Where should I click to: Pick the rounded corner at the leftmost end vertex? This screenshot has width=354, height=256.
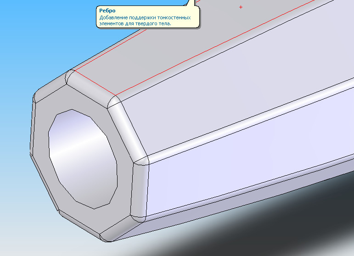[x=34, y=99]
